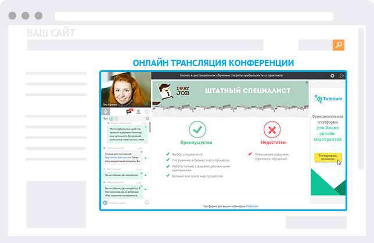Open webinar settings gear in top bar
This screenshot has width=374, height=243.
(332, 76)
